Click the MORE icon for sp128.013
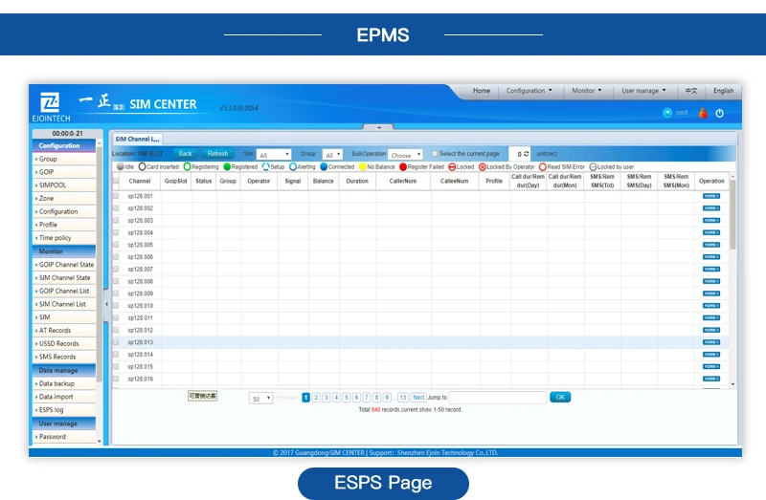Viewport: 766px width, 500px height. pyautogui.click(x=711, y=342)
